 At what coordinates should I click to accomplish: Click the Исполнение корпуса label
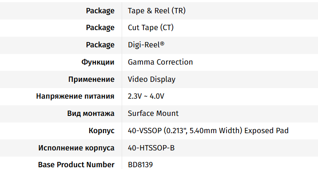[76, 148]
